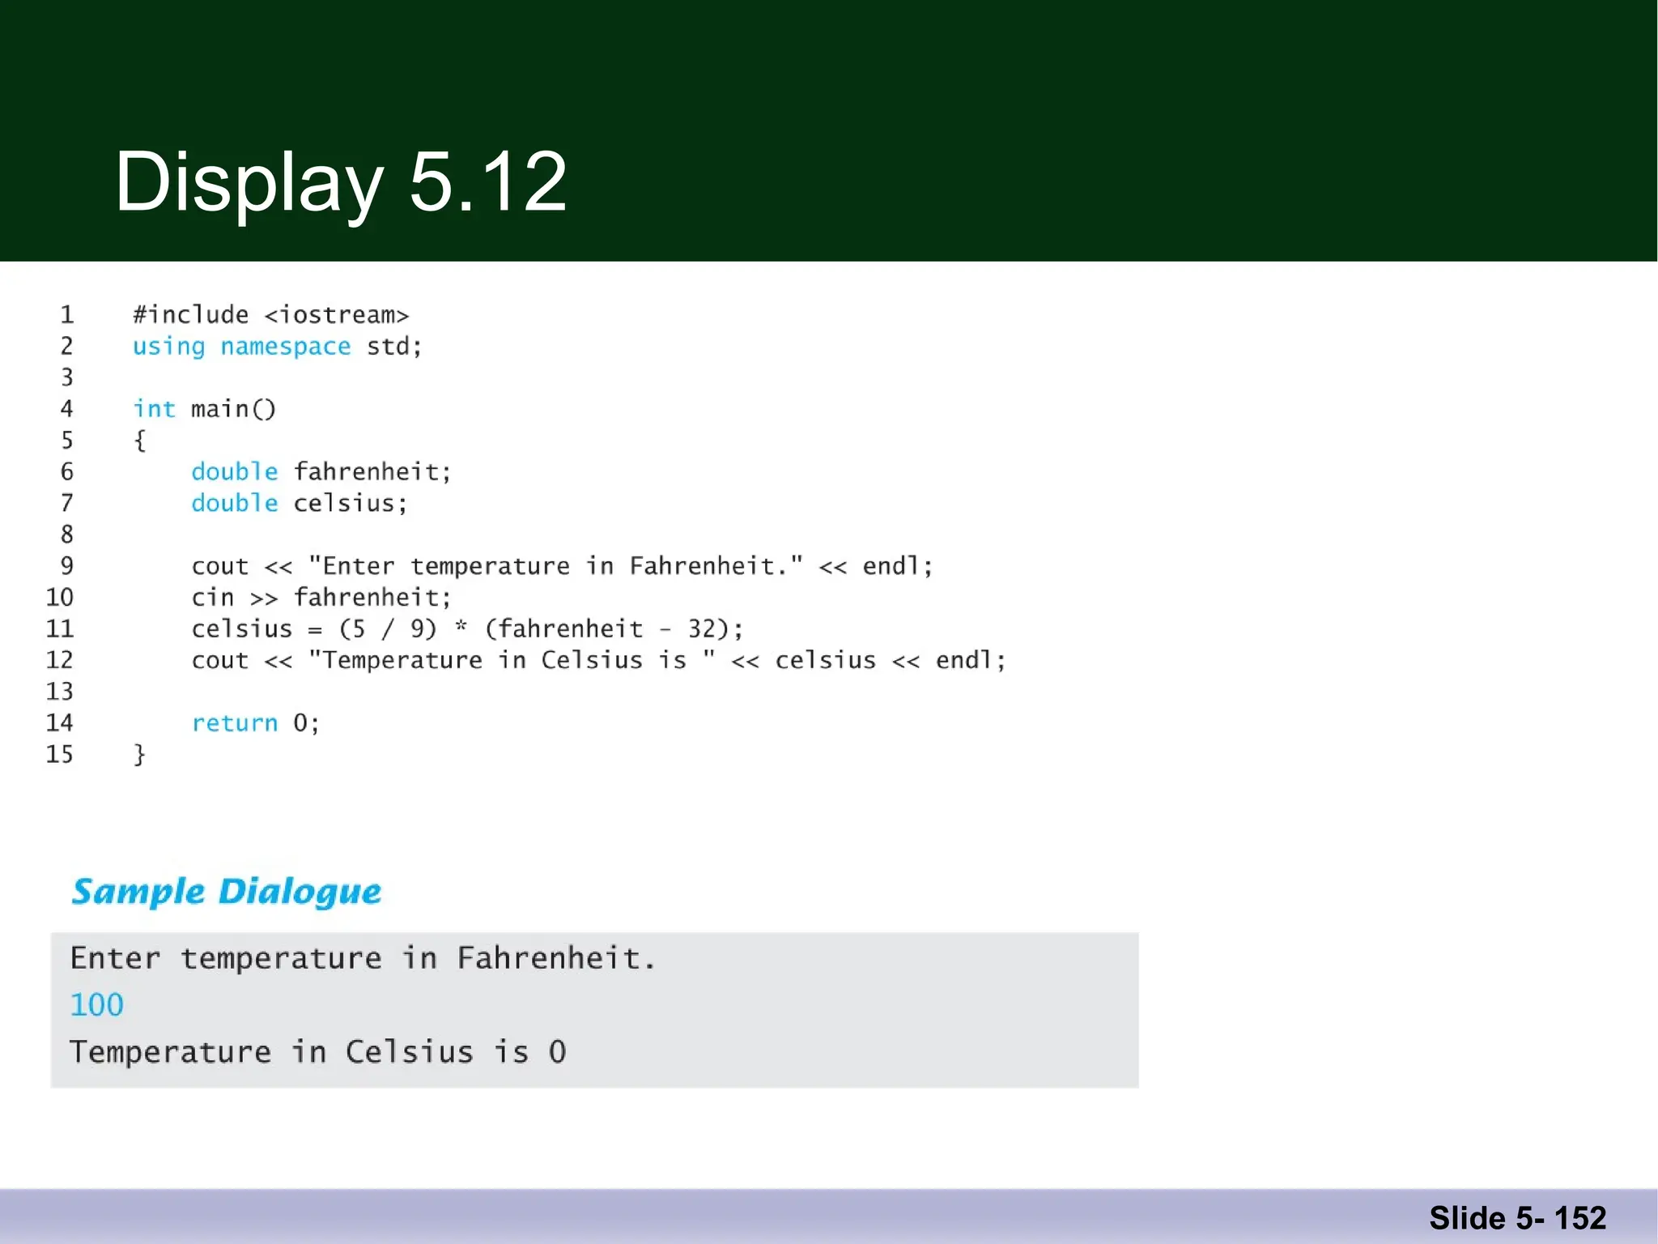The image size is (1658, 1244).
Task: Click the 'int main()' line
Action: tap(205, 409)
